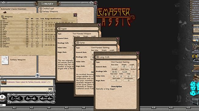The height and width of the screenshot is (111, 199).
Task: Click the link icon beside Kynac title
Action: pos(78,42)
